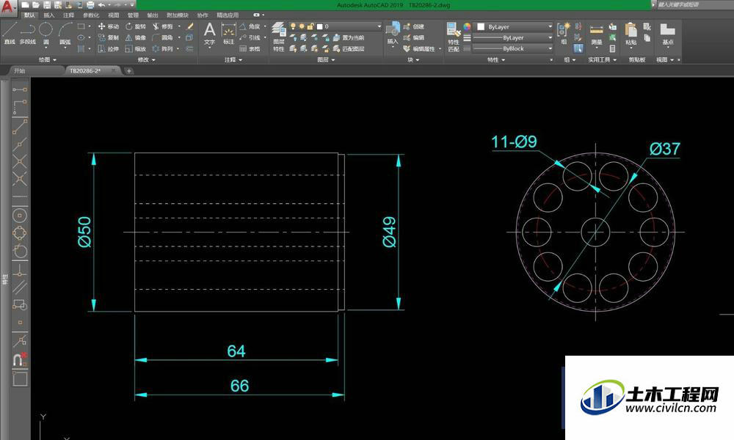
Task: Toggle Perpendicular object snap in left toolbar
Action: click(x=20, y=270)
